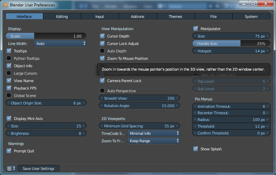Split area using top-right corner widget
The height and width of the screenshot is (175, 276).
click(x=271, y=12)
